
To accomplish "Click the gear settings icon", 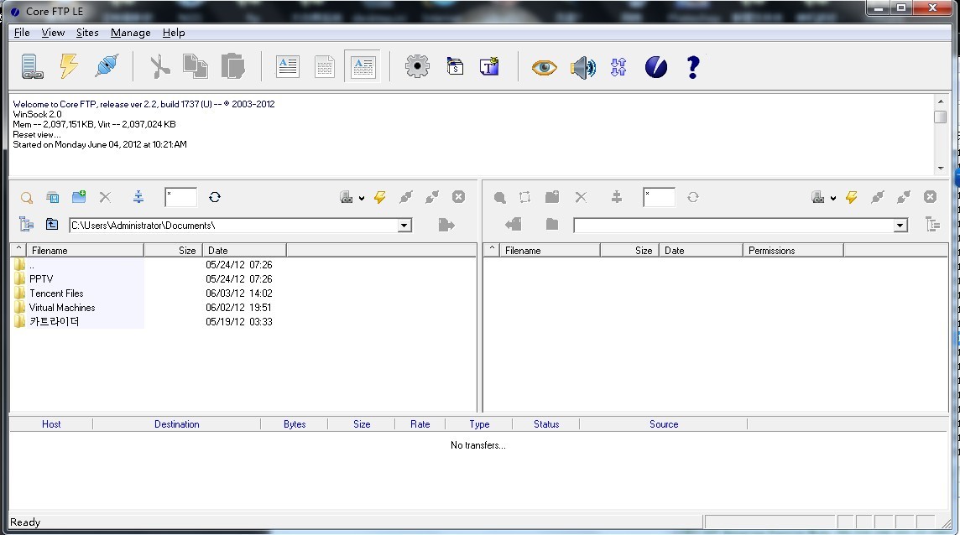I will 417,66.
